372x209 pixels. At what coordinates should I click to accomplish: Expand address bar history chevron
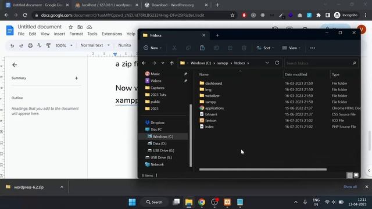pyautogui.click(x=267, y=63)
